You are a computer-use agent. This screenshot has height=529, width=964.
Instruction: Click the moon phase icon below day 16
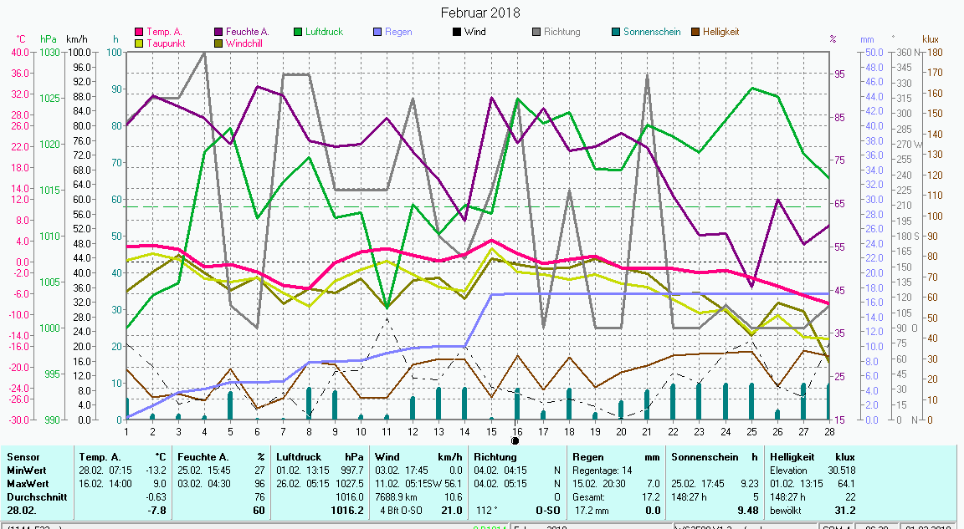(x=515, y=440)
